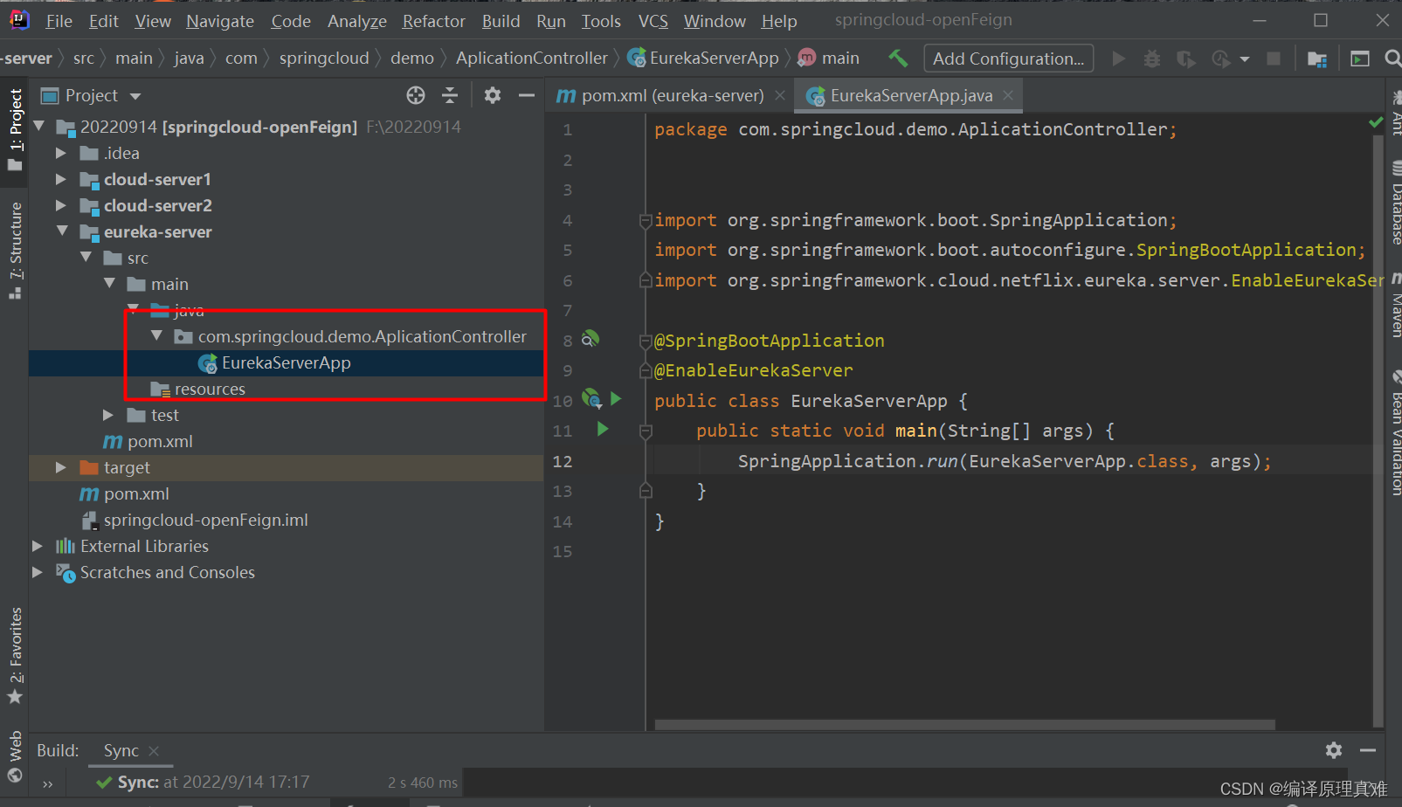Click the Run green triangle in toolbar
This screenshot has width=1402, height=807.
1118,59
